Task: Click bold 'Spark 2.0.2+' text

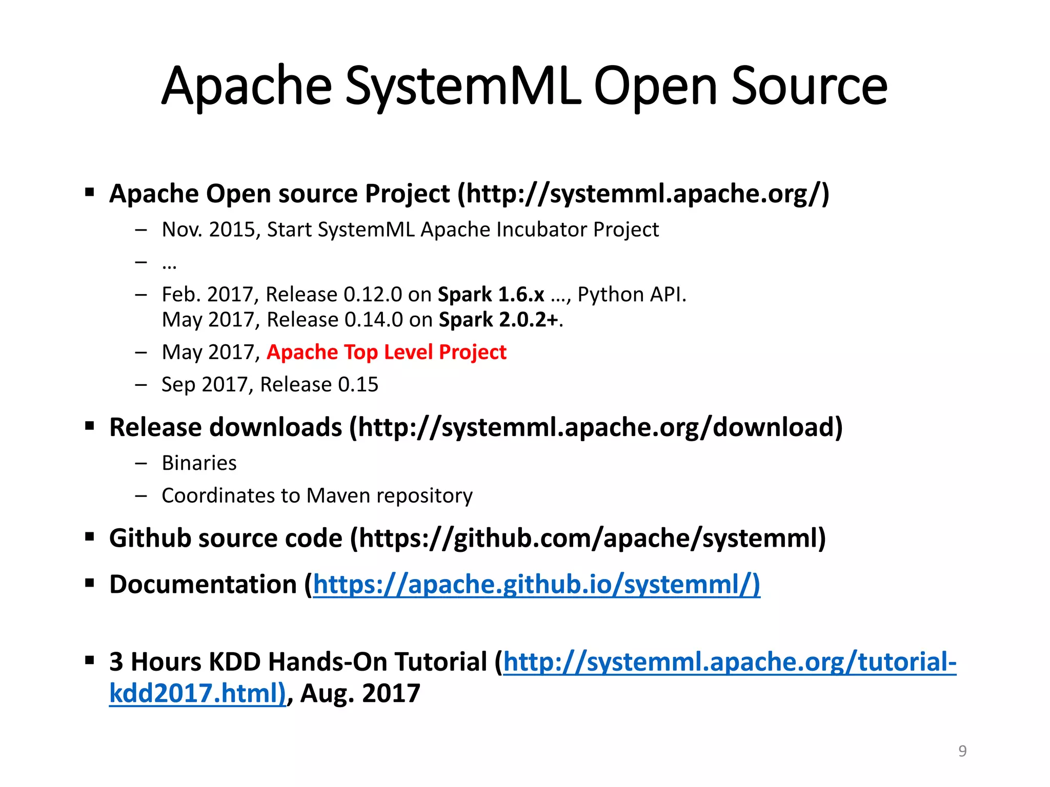Action: point(498,320)
